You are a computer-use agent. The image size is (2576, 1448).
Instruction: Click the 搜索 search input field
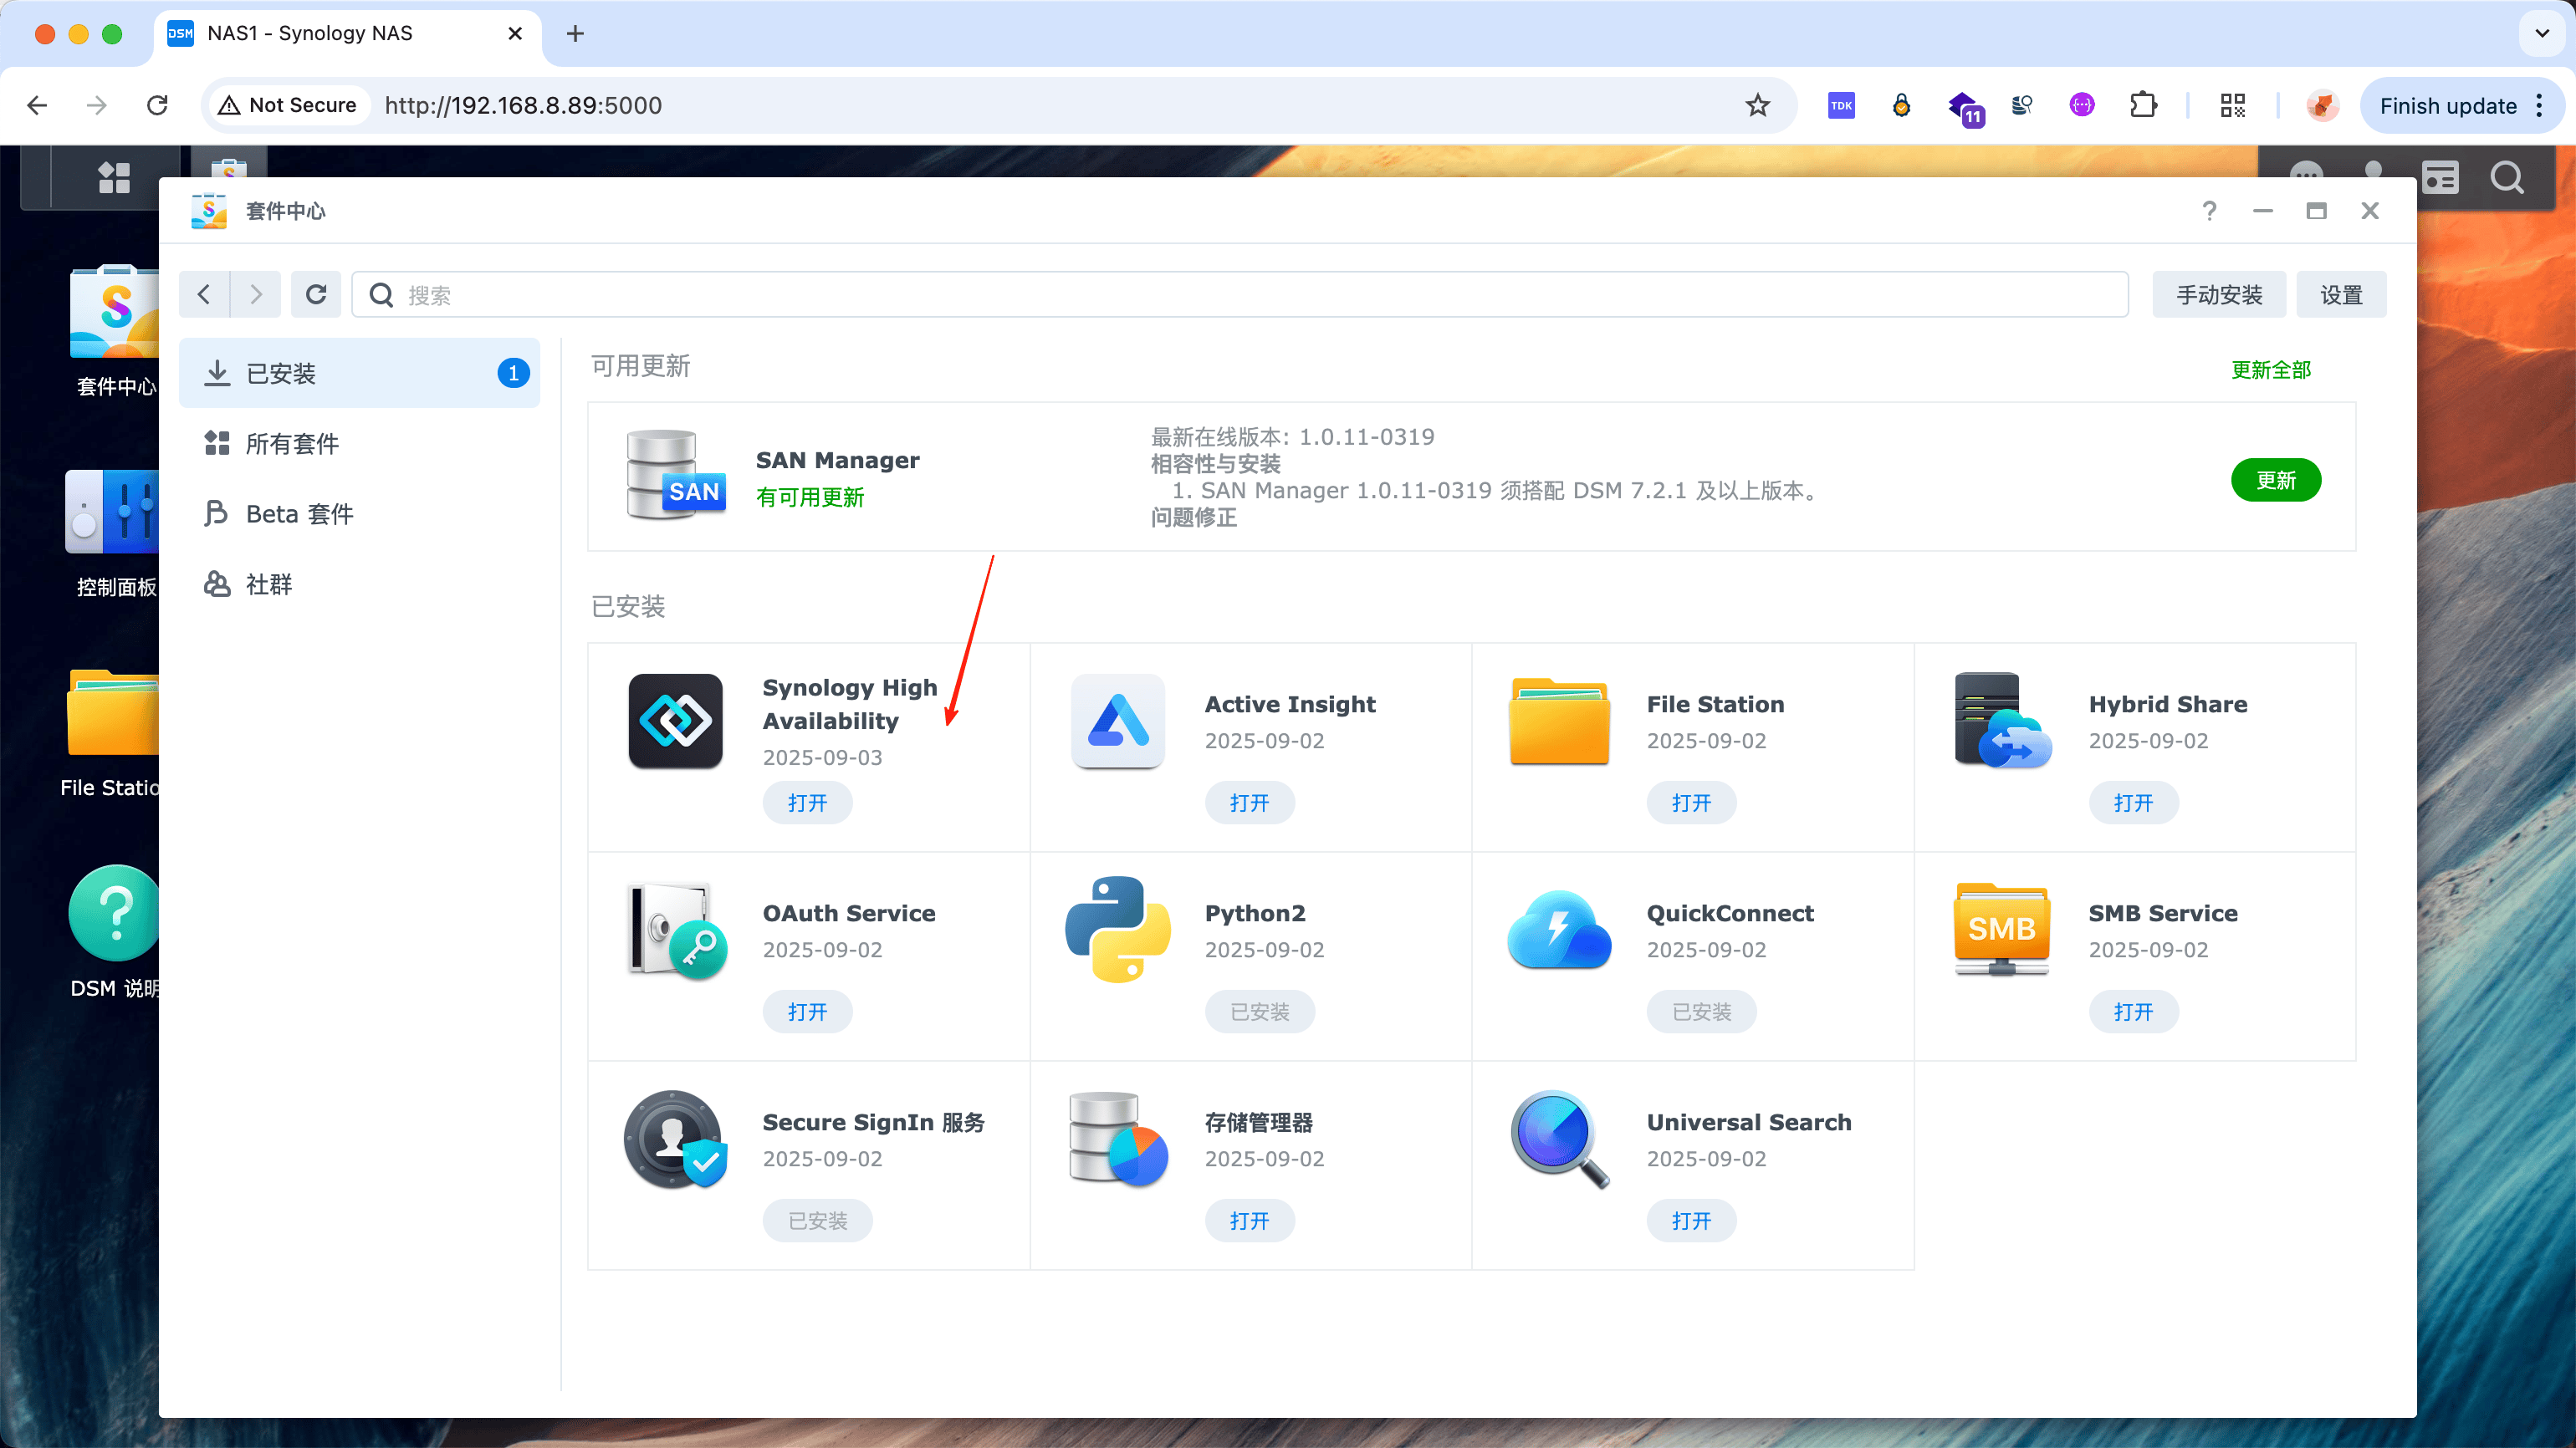[x=1240, y=295]
